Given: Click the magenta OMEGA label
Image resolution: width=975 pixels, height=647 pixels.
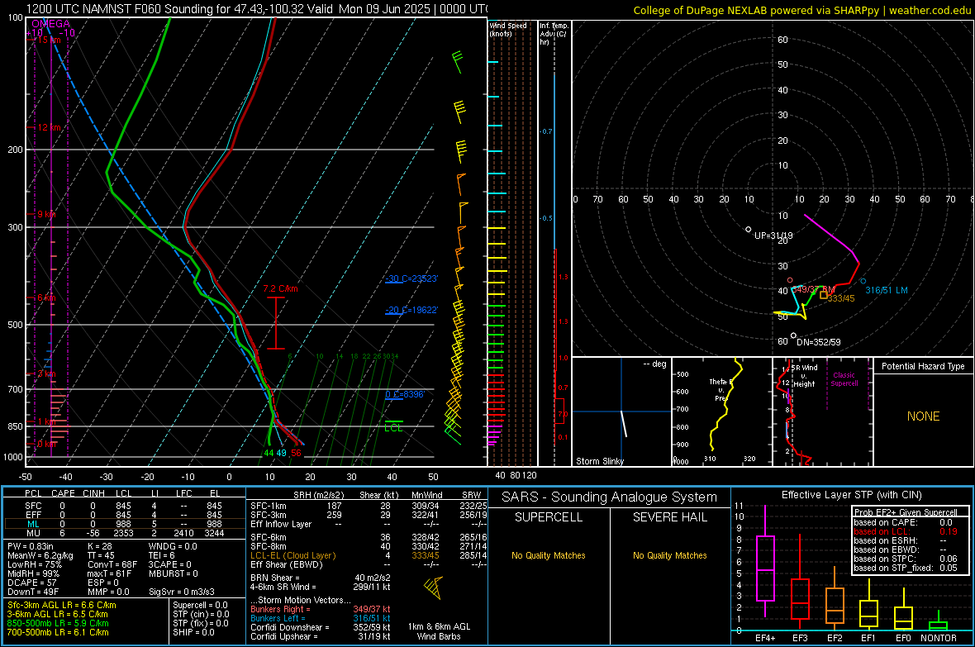Looking at the screenshot, I should pos(51,24).
